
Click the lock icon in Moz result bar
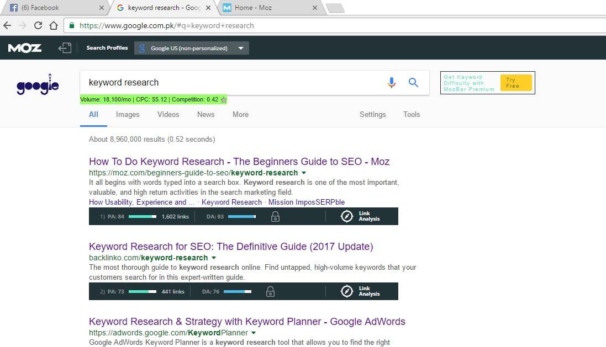[x=275, y=216]
